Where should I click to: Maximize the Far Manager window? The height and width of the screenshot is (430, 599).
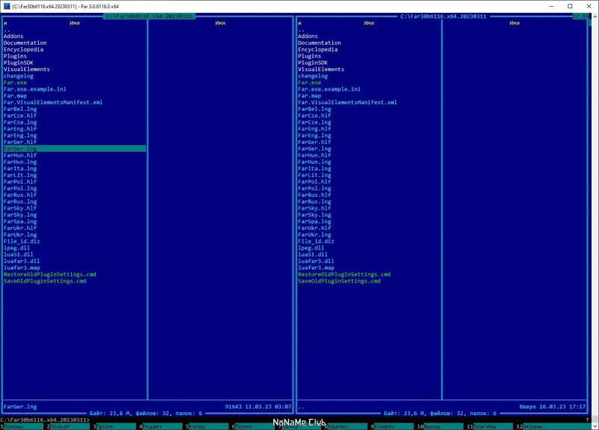coord(570,6)
